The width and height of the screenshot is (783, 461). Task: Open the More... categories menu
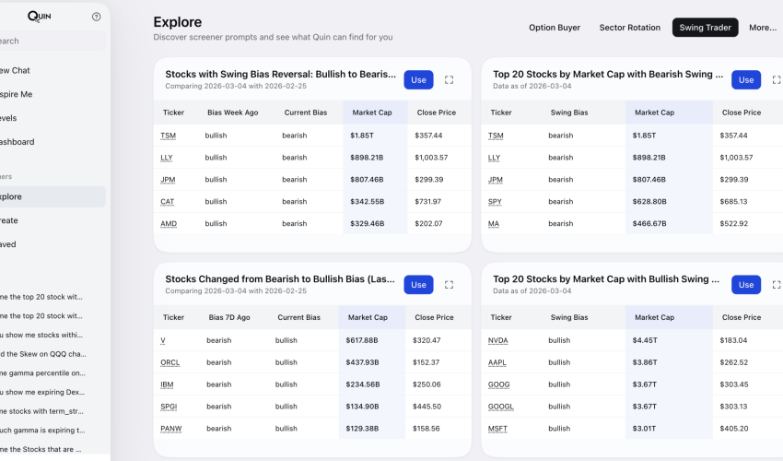(x=763, y=28)
